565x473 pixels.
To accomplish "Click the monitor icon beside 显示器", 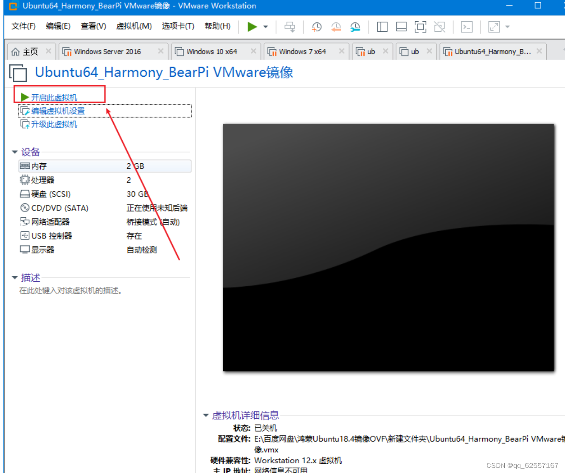I will pyautogui.click(x=25, y=249).
